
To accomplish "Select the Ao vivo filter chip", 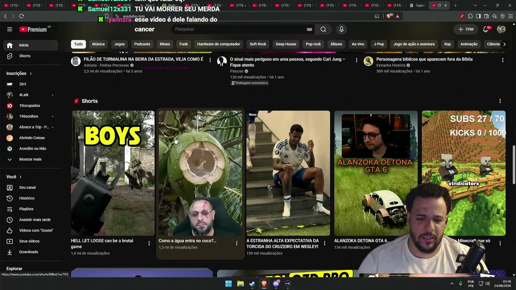I will coord(358,44).
